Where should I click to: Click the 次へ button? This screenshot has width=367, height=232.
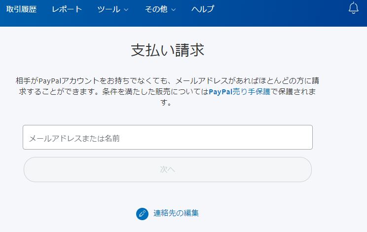(x=168, y=169)
